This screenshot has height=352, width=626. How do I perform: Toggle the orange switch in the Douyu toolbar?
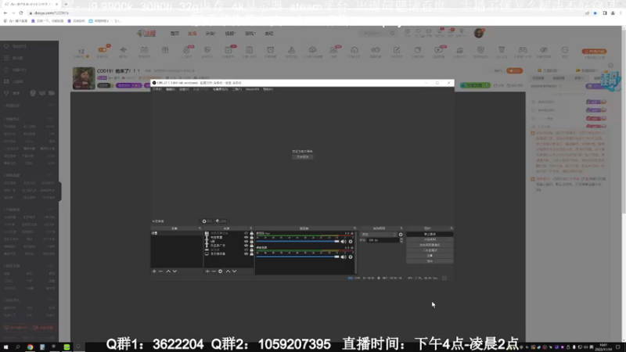(x=103, y=50)
